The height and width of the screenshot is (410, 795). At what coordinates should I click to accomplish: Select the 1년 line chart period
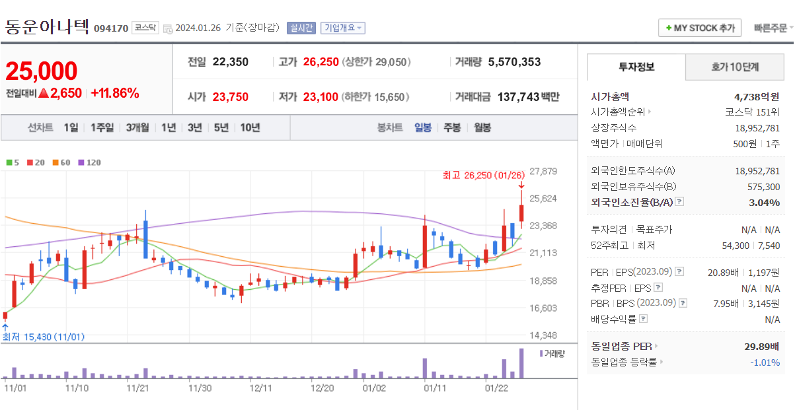pos(169,128)
